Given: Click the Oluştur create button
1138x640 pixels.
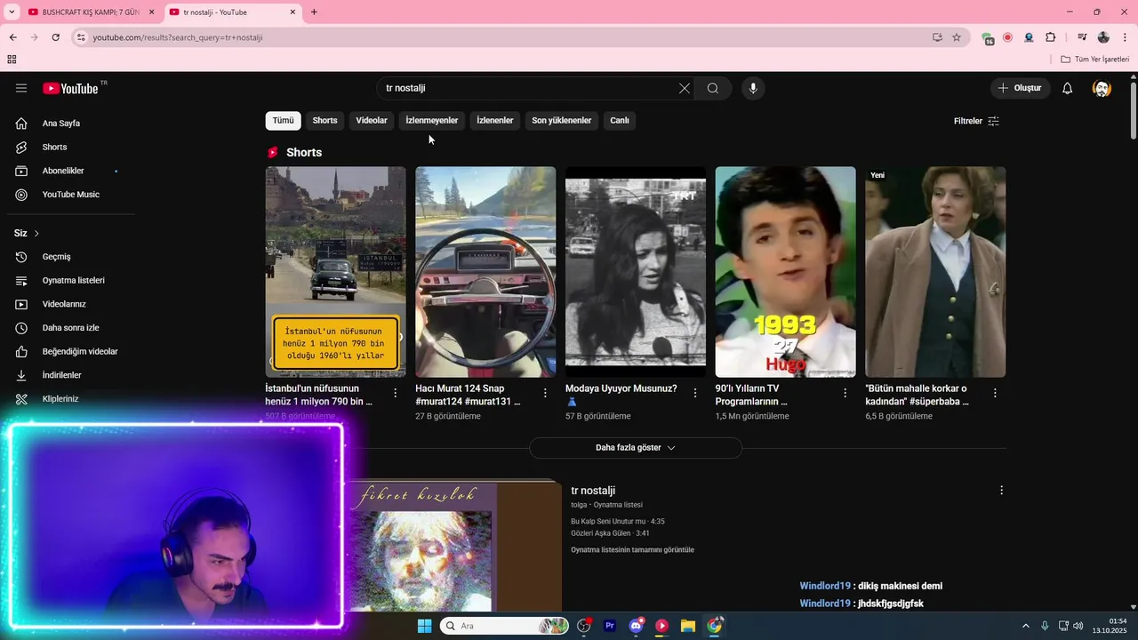Looking at the screenshot, I should [1020, 88].
